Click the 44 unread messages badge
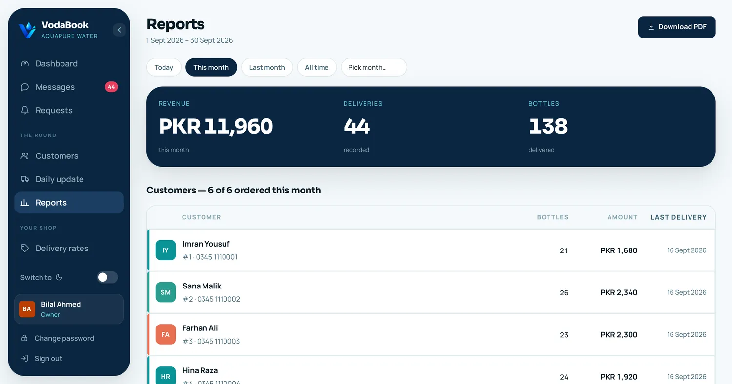The width and height of the screenshot is (732, 384). coord(111,87)
